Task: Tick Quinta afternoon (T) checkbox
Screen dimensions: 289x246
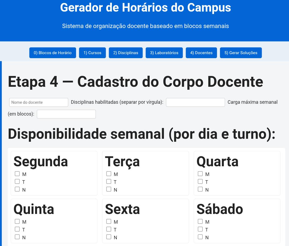Action: pos(17,229)
